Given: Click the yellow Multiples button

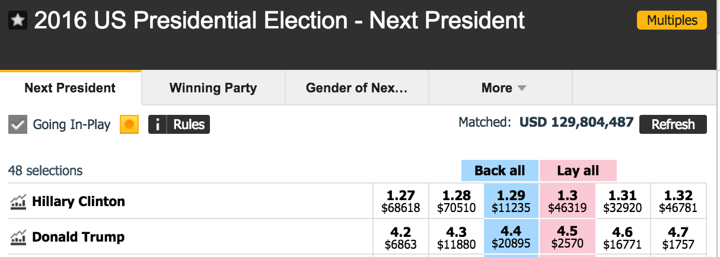Looking at the screenshot, I should pos(671,20).
